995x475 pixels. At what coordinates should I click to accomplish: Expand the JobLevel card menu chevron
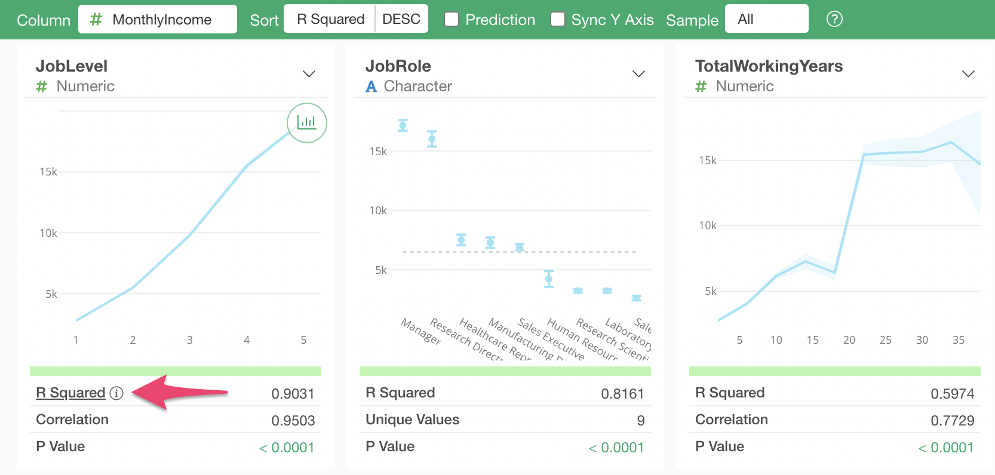[309, 74]
